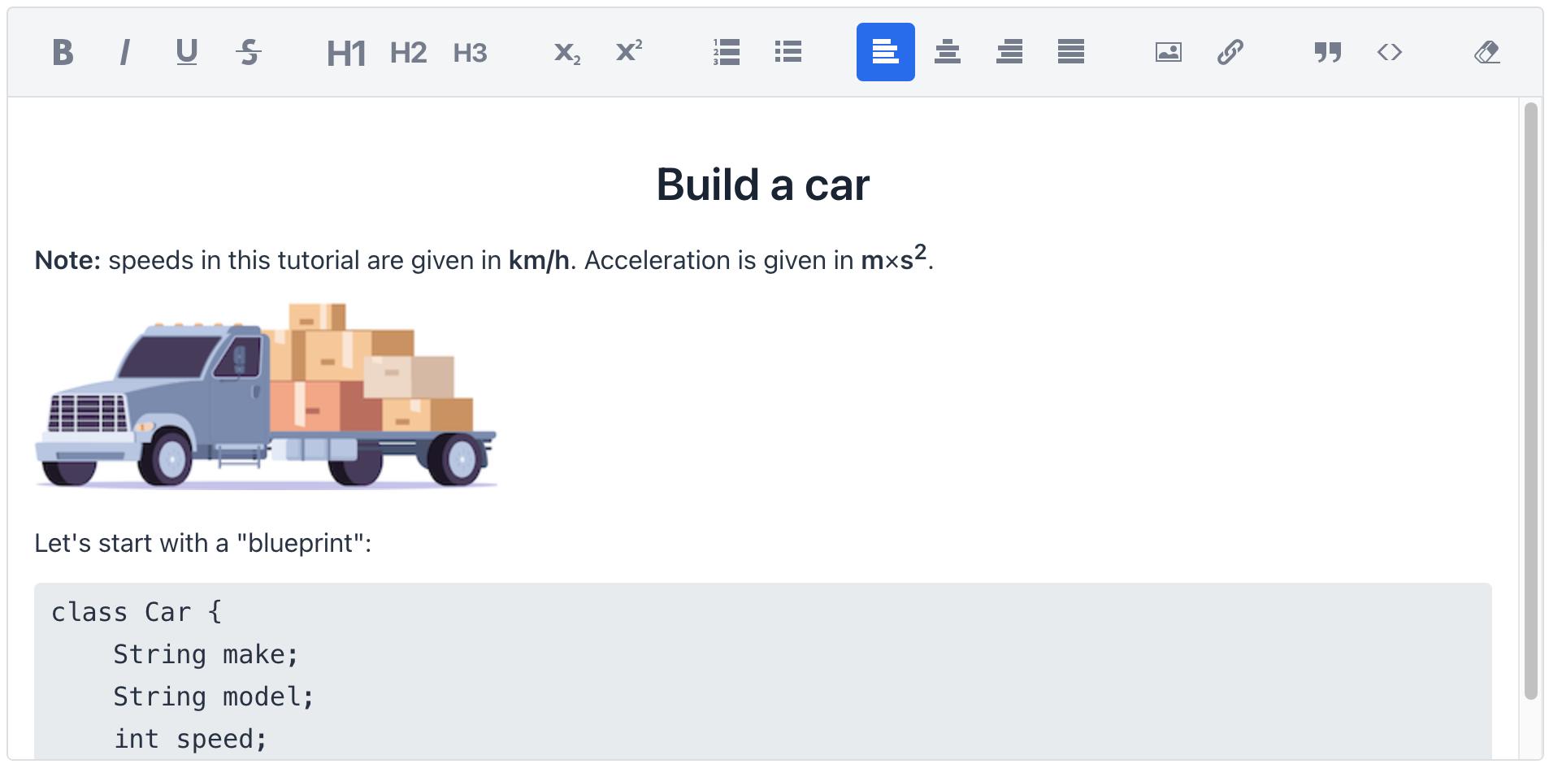Center align the paragraph
The width and height of the screenshot is (1549, 764).
[948, 52]
